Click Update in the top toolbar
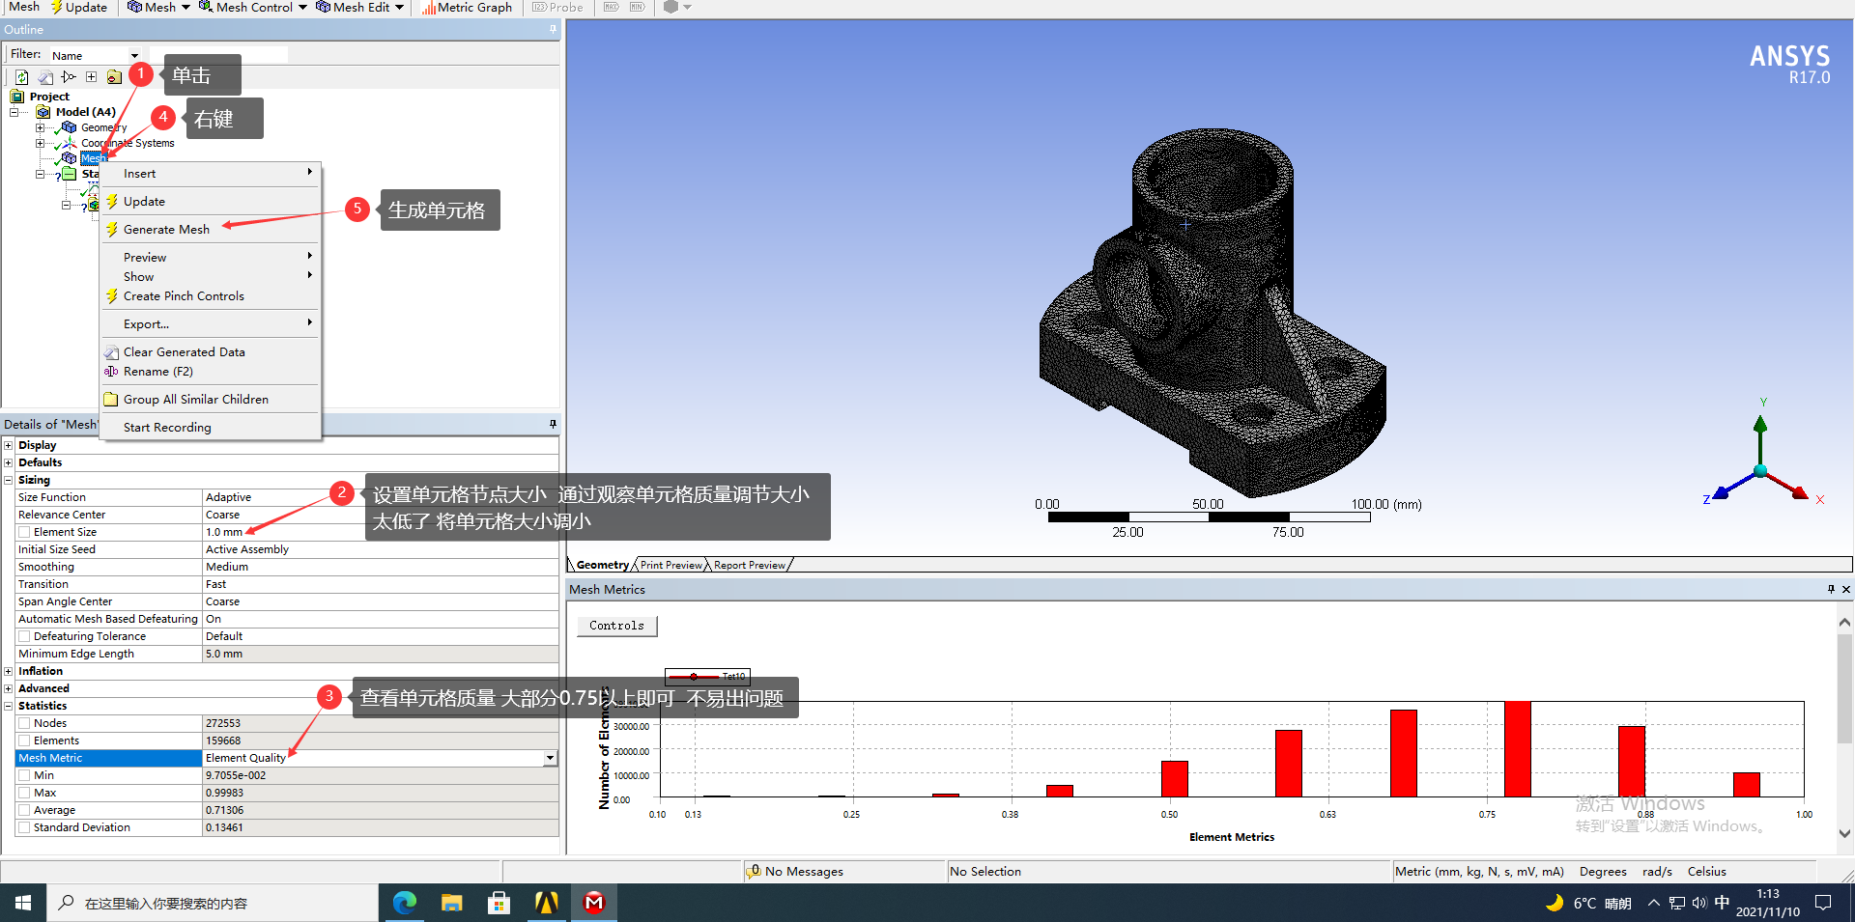 tap(79, 7)
